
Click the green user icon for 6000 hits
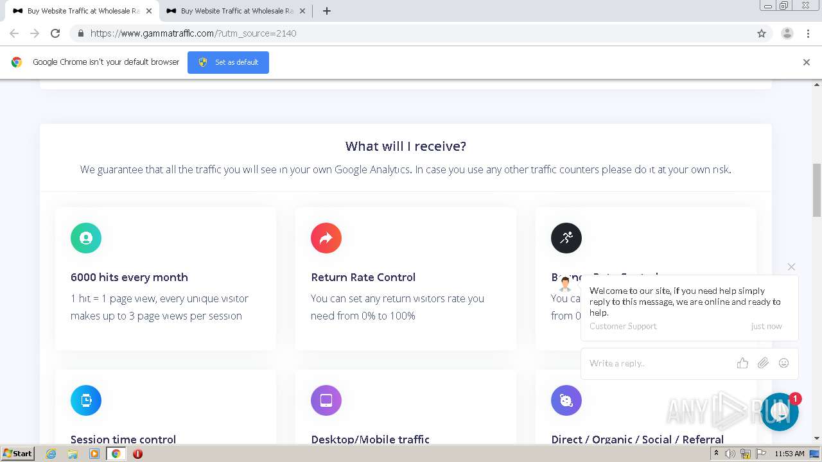click(86, 238)
